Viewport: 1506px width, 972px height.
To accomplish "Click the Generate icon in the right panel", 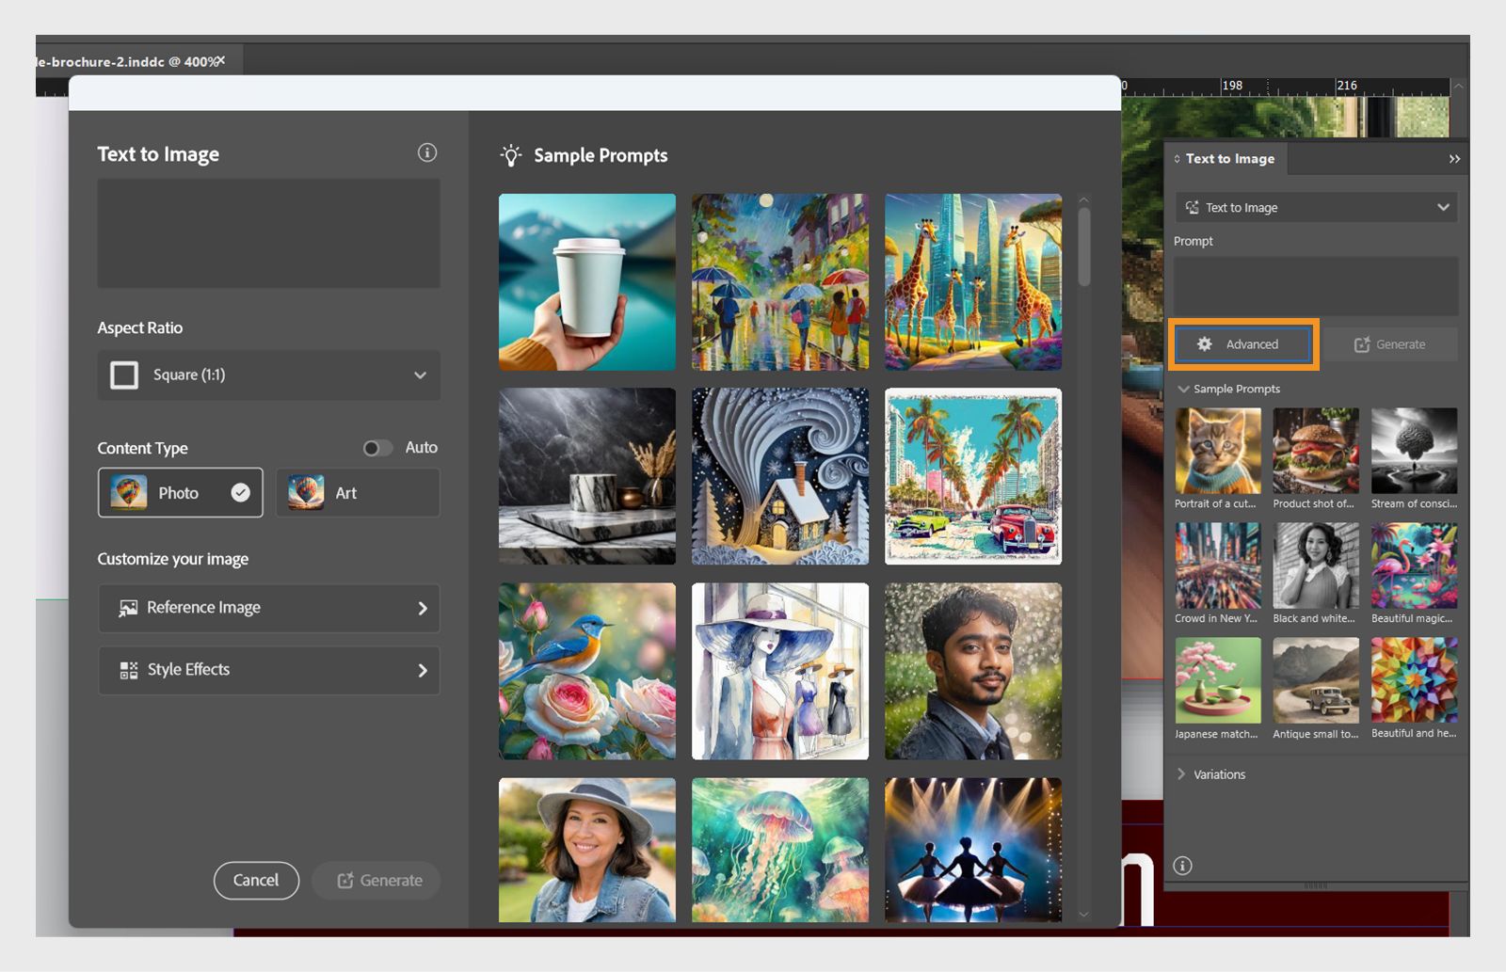I will click(x=1362, y=344).
